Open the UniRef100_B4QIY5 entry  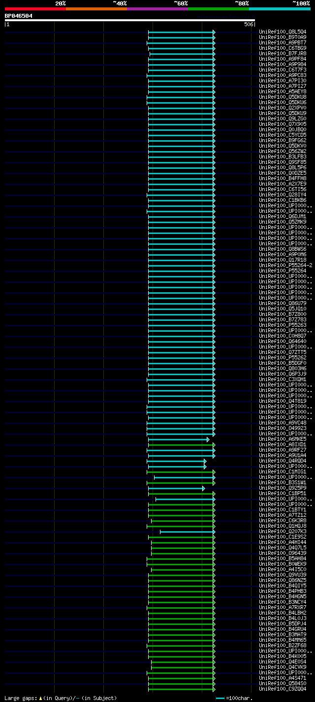coord(283,585)
